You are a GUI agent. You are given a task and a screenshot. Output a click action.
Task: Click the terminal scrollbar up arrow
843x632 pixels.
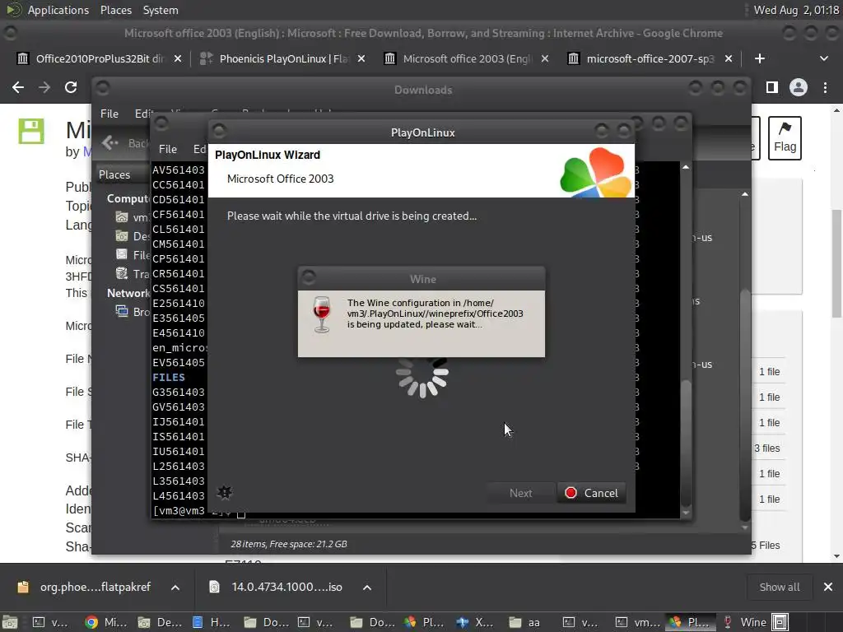686,167
